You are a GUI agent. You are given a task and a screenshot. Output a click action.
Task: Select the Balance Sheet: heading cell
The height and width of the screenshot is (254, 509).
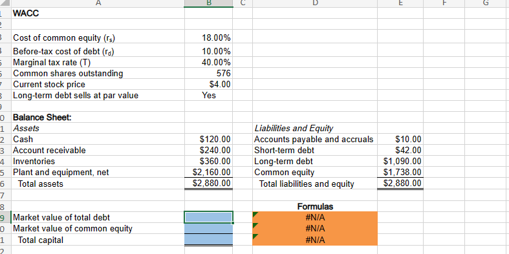98,118
